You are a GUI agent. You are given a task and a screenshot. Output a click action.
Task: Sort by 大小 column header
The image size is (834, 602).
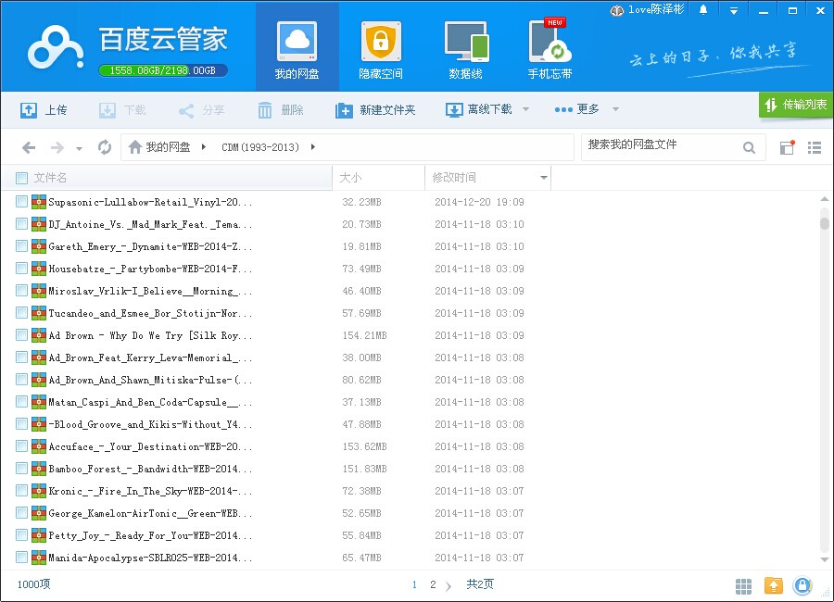pos(379,177)
